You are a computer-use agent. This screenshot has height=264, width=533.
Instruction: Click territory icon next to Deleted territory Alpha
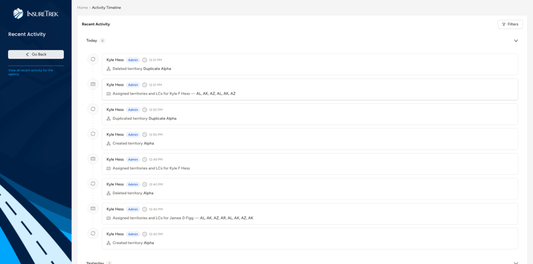pos(109,193)
